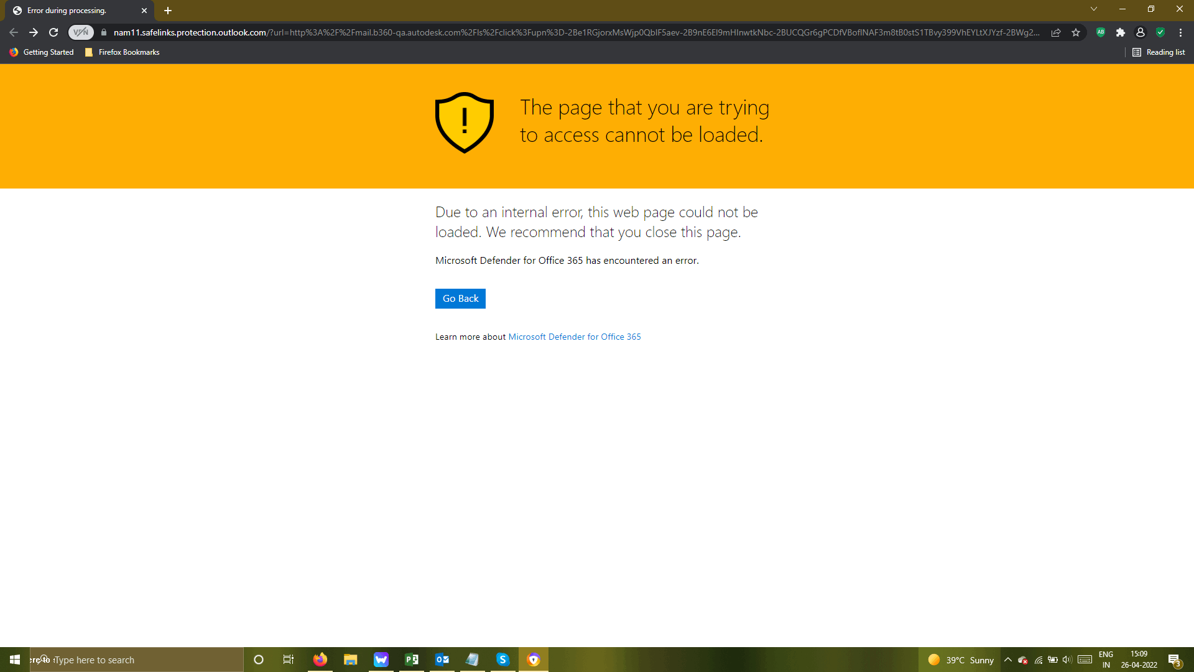Open Microsoft Defender for Office 365 link
The width and height of the screenshot is (1194, 672).
point(575,337)
